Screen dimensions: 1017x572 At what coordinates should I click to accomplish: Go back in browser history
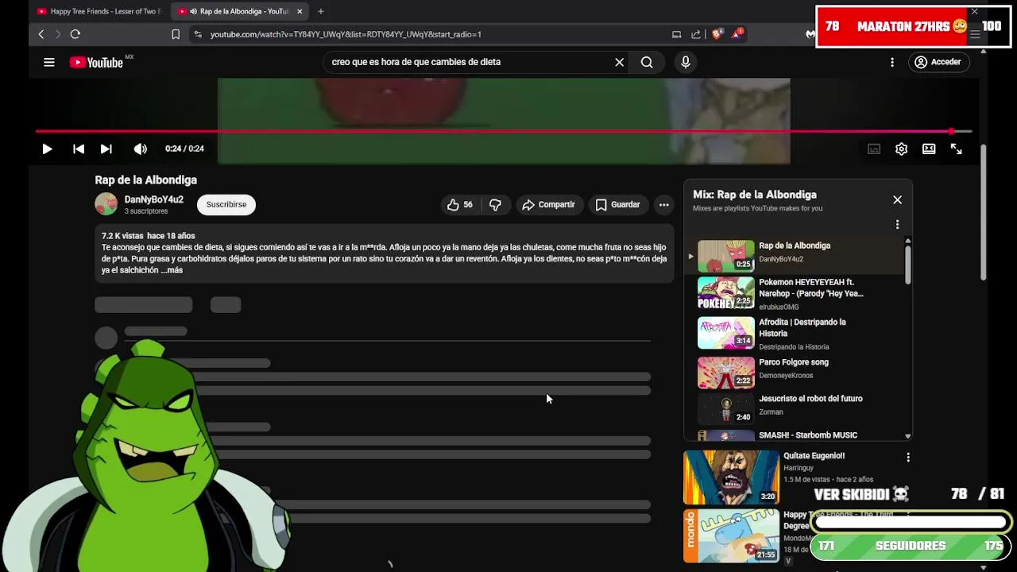41,34
